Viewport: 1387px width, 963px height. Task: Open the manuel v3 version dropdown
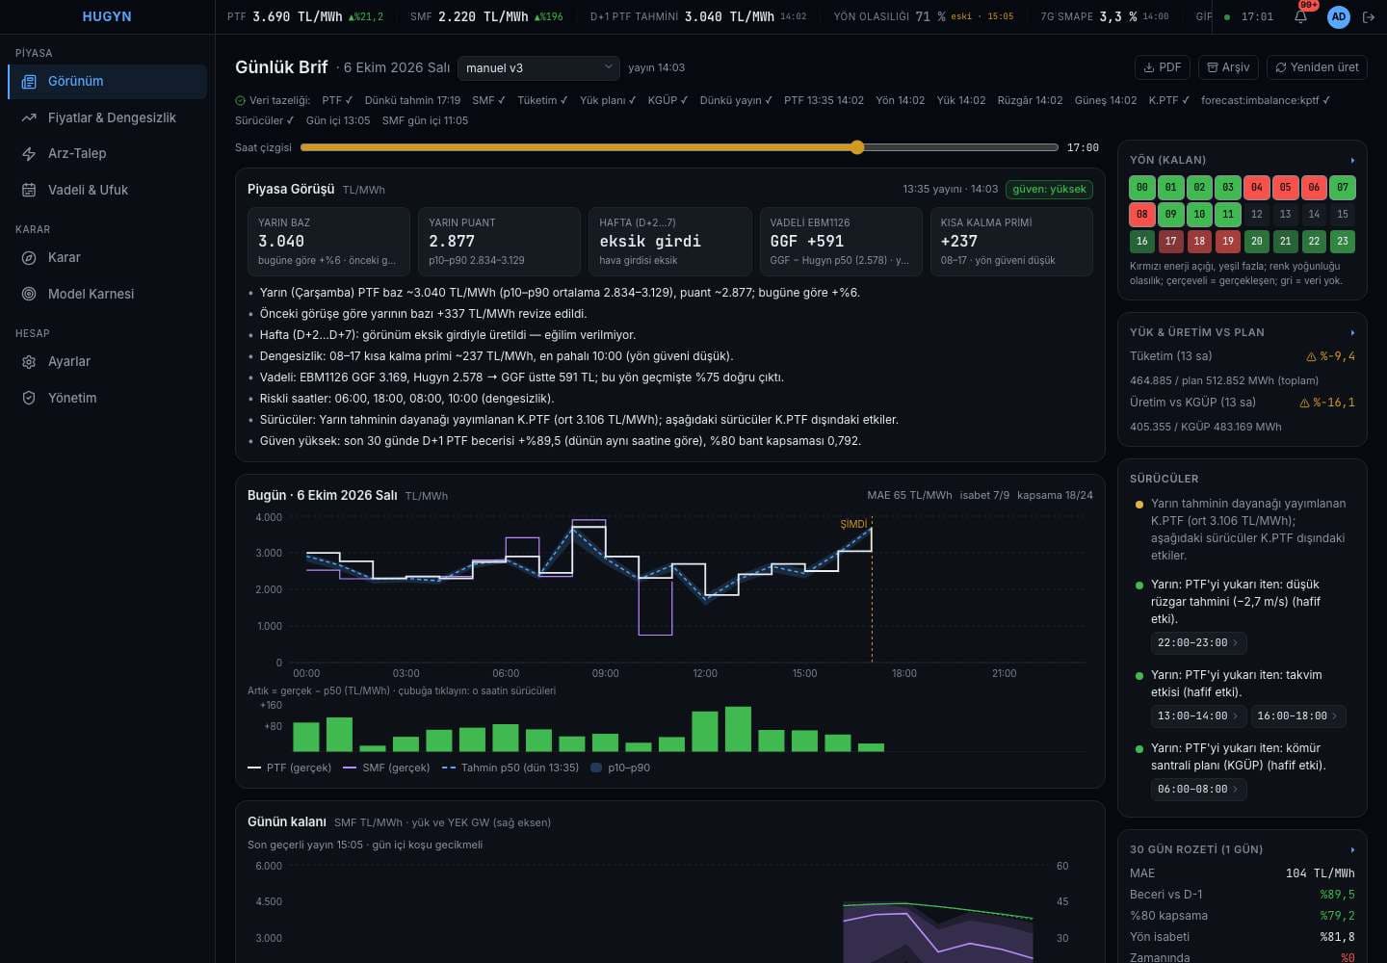click(538, 67)
